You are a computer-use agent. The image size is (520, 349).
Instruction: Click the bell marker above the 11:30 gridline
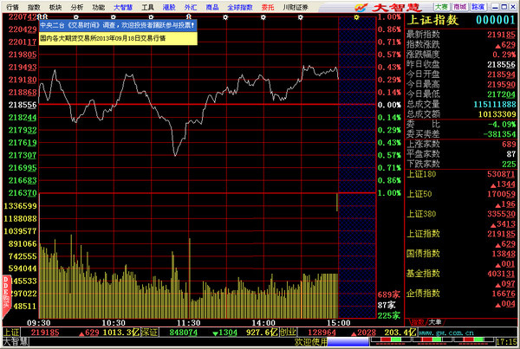coord(188,17)
